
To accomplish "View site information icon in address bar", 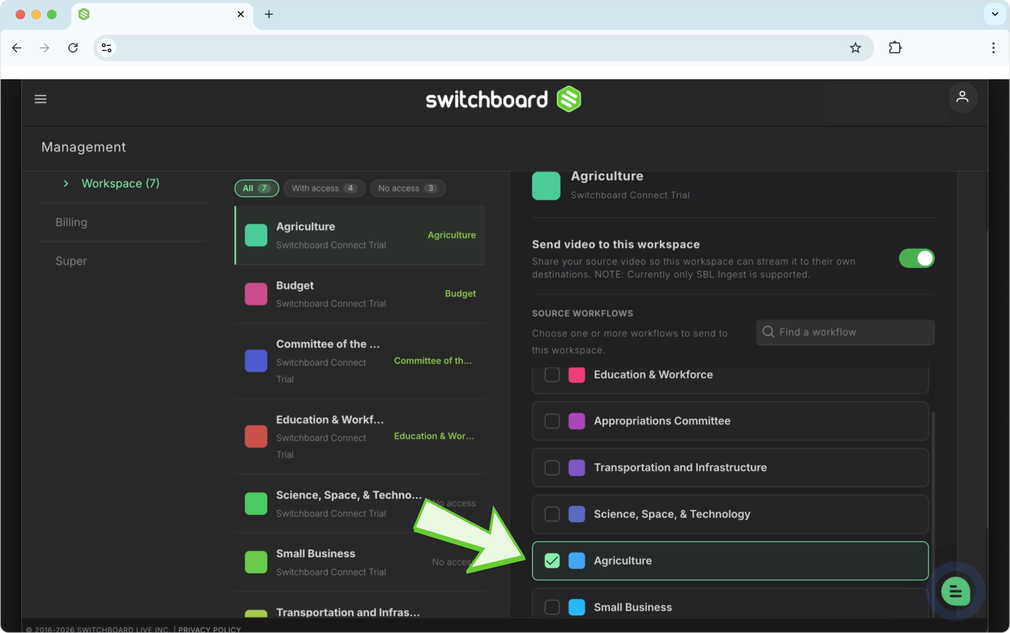I will click(x=107, y=48).
